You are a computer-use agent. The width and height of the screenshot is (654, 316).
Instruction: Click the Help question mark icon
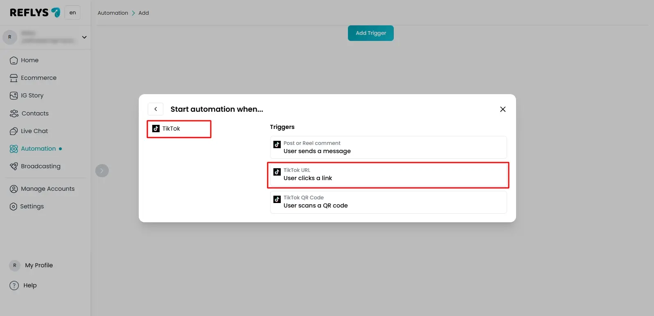tap(14, 285)
